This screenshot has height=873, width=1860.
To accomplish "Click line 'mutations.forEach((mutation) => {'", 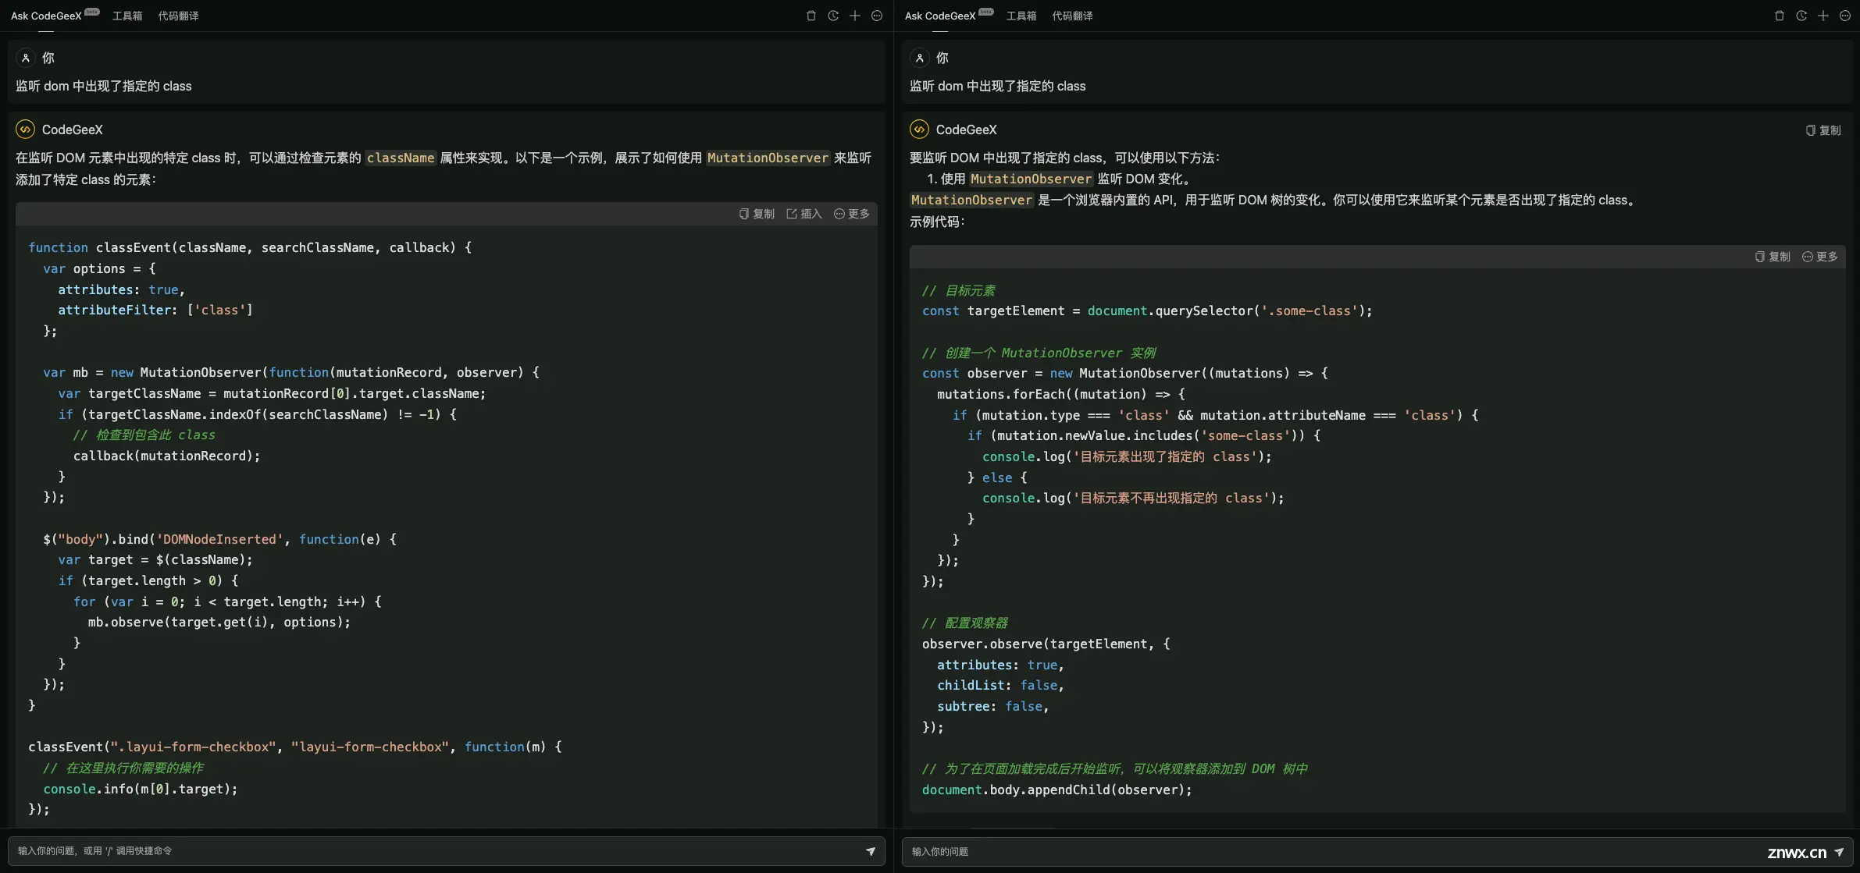I will point(1061,394).
